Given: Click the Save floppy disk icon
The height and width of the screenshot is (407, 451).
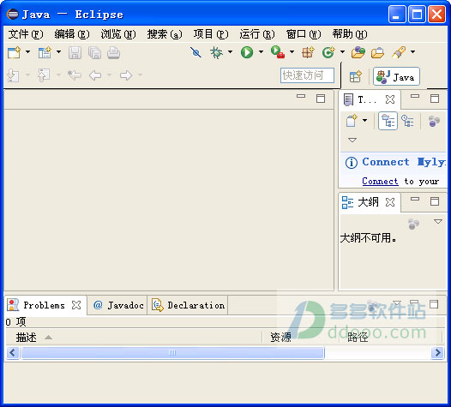Looking at the screenshot, I should click(75, 53).
